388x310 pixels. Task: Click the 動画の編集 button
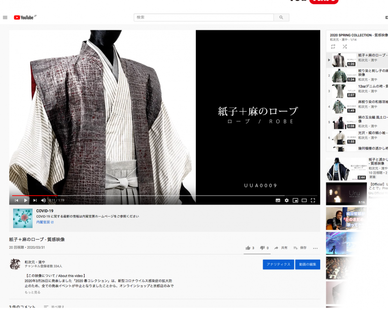click(x=308, y=265)
